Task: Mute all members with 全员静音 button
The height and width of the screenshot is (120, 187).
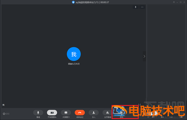Action: pos(108,112)
